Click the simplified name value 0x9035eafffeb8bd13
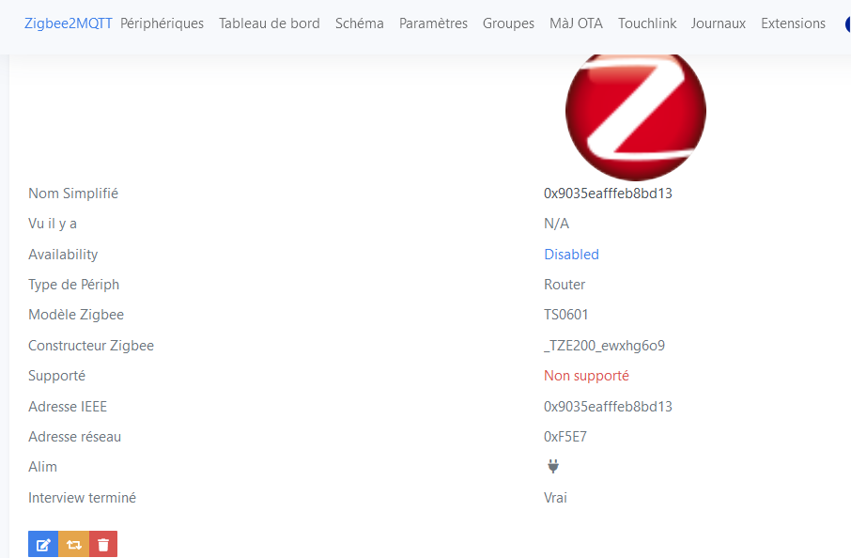851x558 pixels. [x=608, y=194]
